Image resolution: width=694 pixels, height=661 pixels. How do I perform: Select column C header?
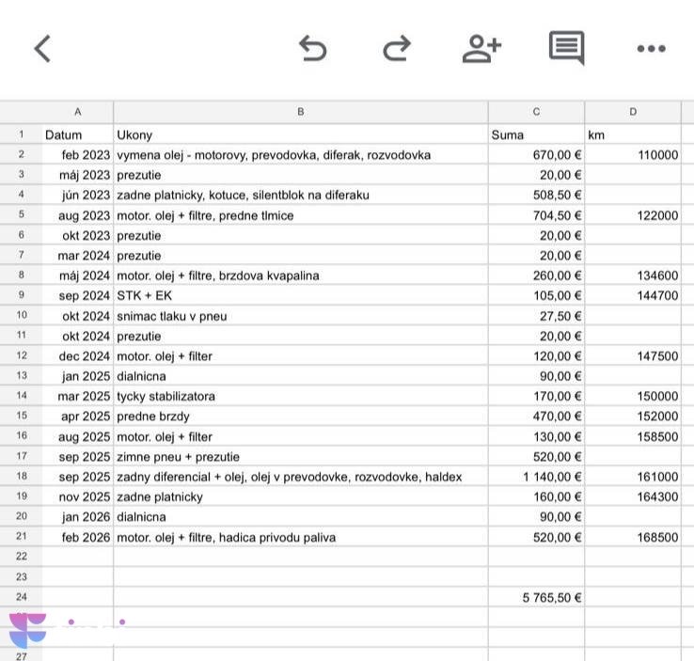point(536,112)
